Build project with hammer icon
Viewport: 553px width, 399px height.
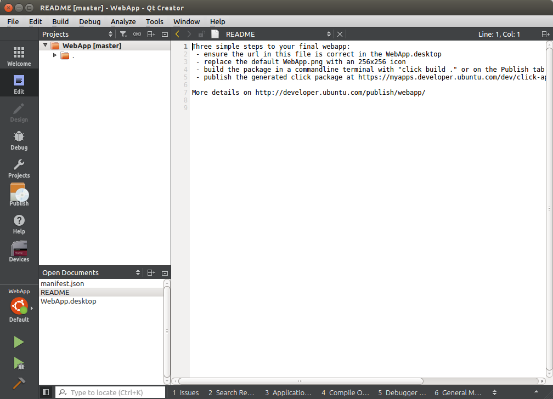[x=19, y=383]
